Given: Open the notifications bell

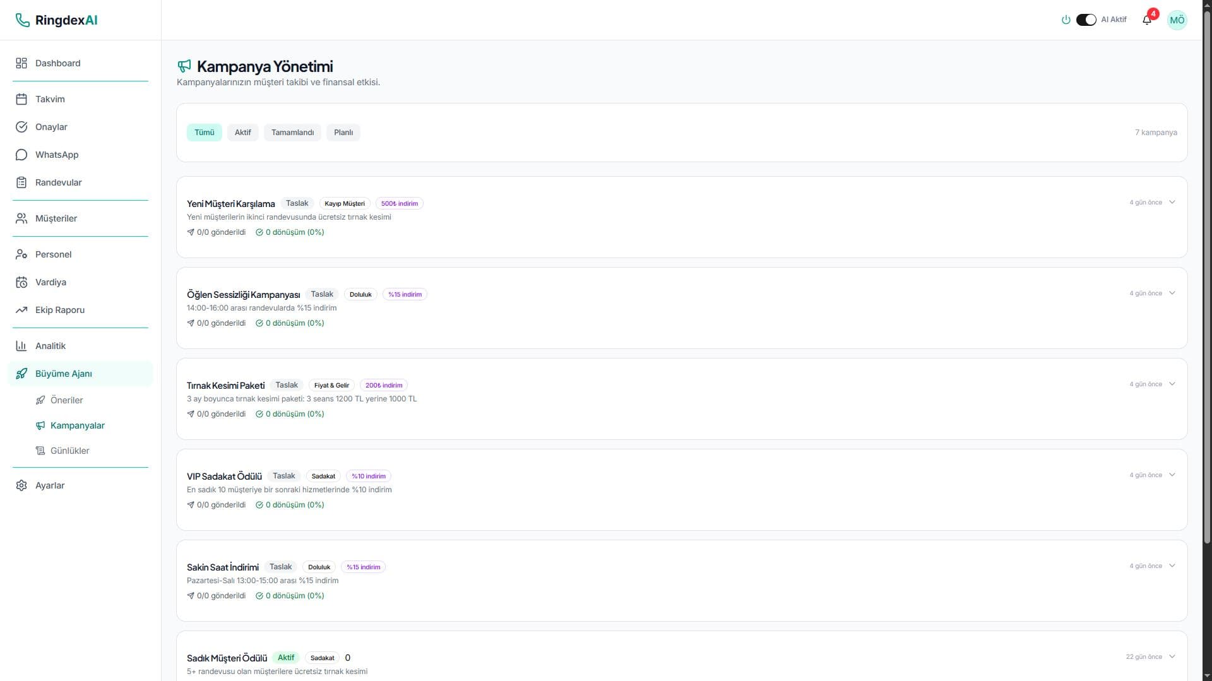Looking at the screenshot, I should pyautogui.click(x=1147, y=20).
